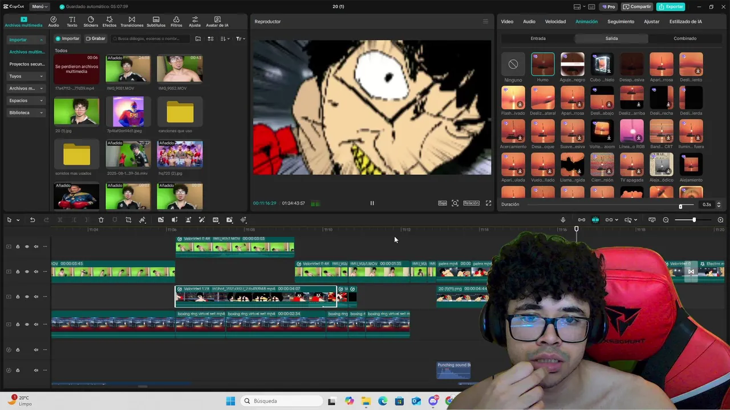The image size is (730, 410).
Task: Hide the InShot clip track
Action: pos(27,297)
